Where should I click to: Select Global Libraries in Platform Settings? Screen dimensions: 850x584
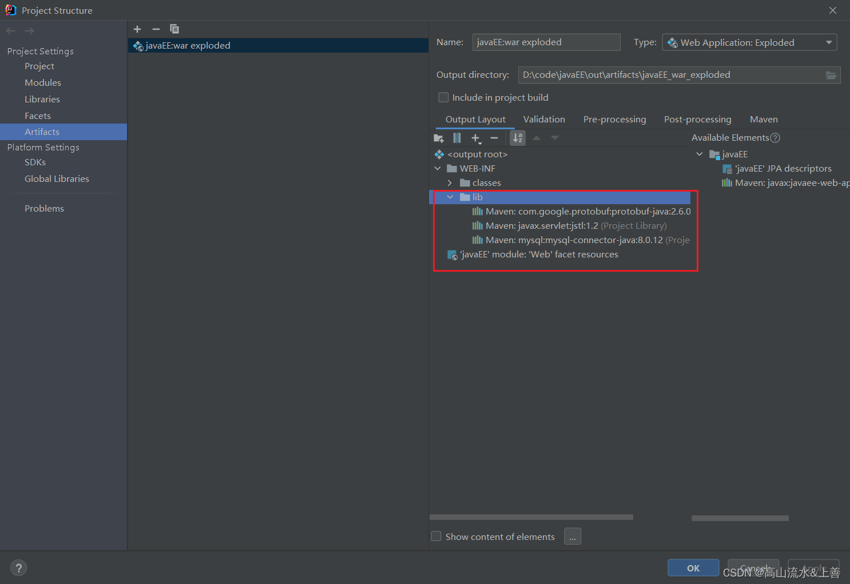57,178
